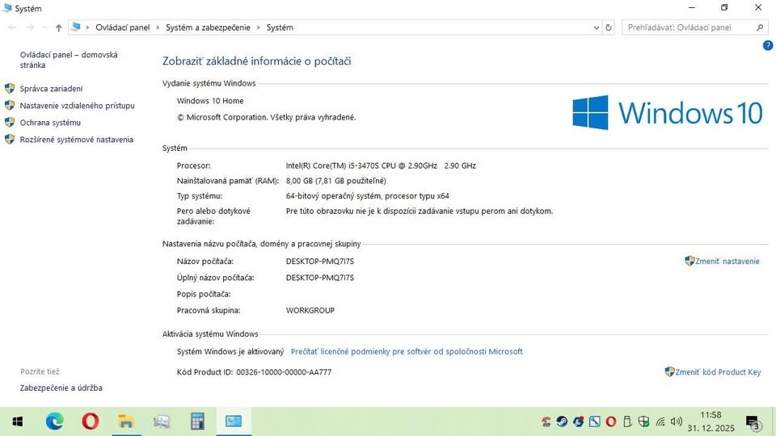The height and width of the screenshot is (436, 776).
Task: Open Správca zariadení link
Action: pos(51,89)
